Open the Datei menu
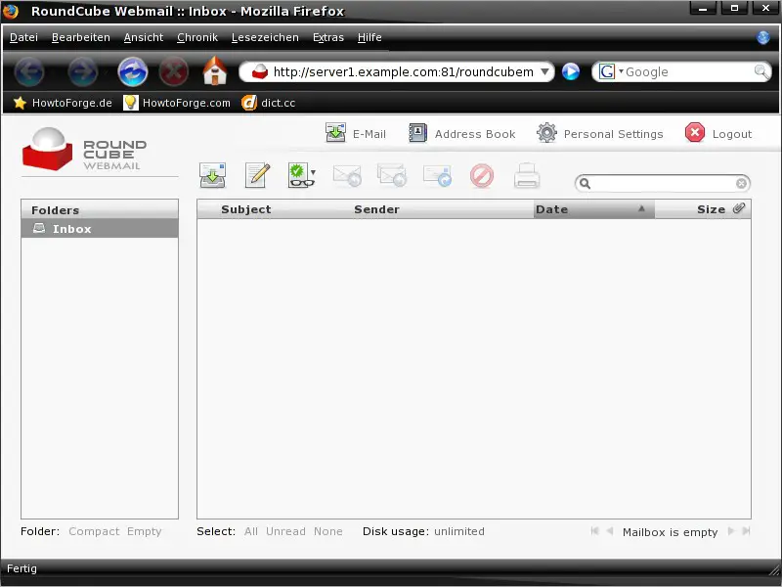This screenshot has height=587, width=782. pyautogui.click(x=23, y=37)
